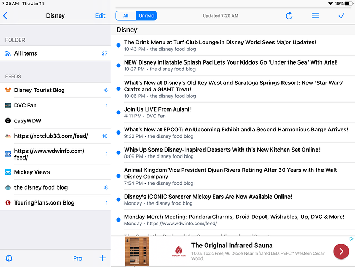Open settings via the gear icon
Screen dimensions: 355x267
pos(9,258)
